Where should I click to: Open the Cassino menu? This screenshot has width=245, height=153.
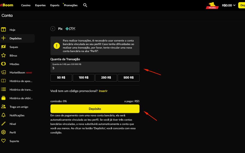click(x=26, y=5)
